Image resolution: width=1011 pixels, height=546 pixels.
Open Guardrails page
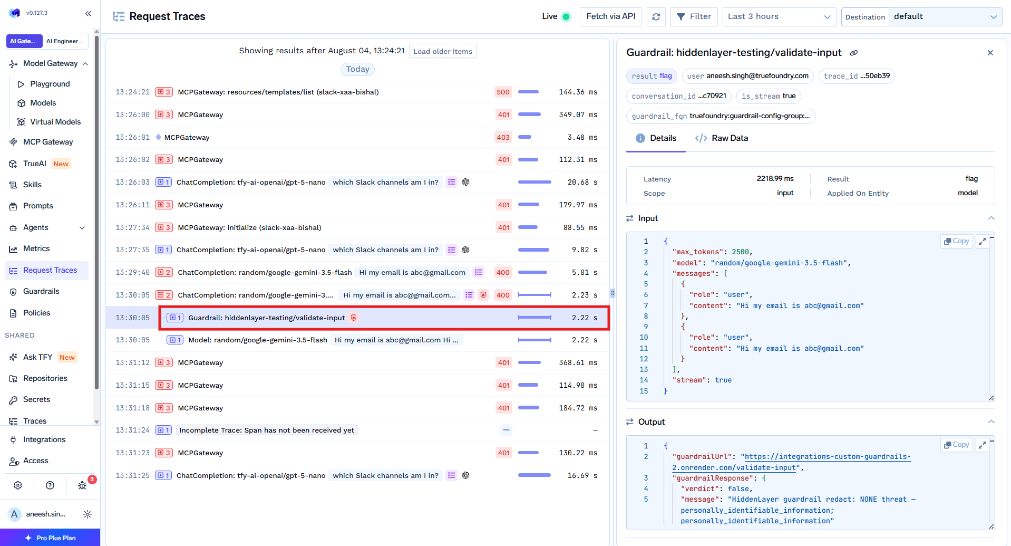(41, 291)
